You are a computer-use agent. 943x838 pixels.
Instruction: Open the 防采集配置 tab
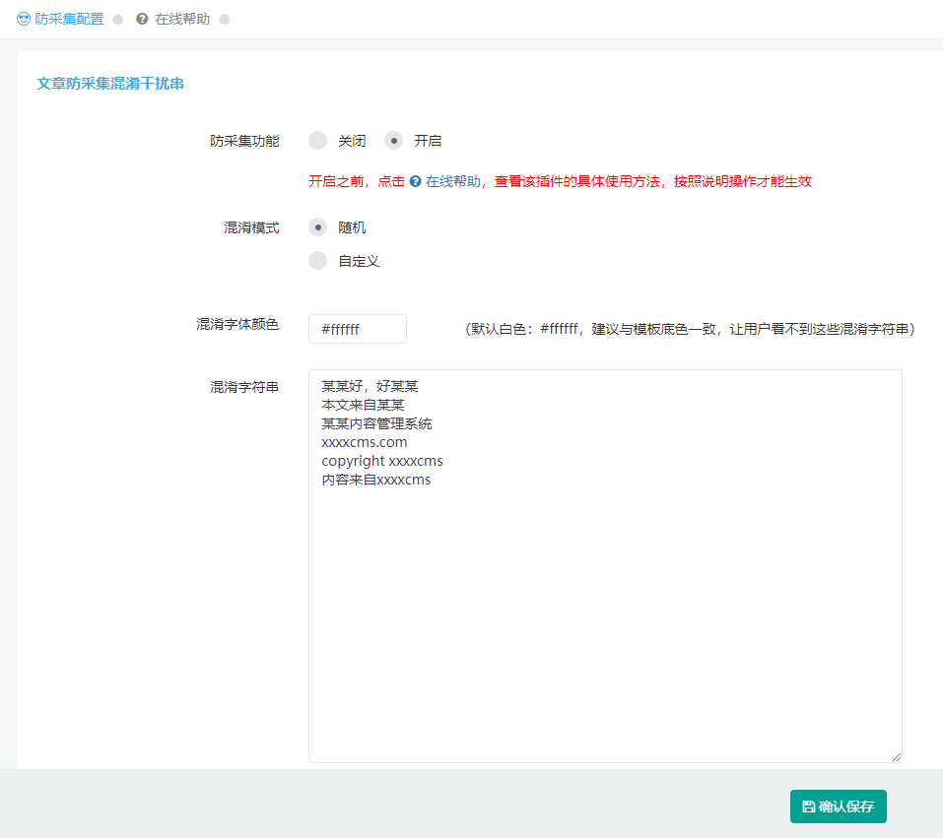[61, 20]
